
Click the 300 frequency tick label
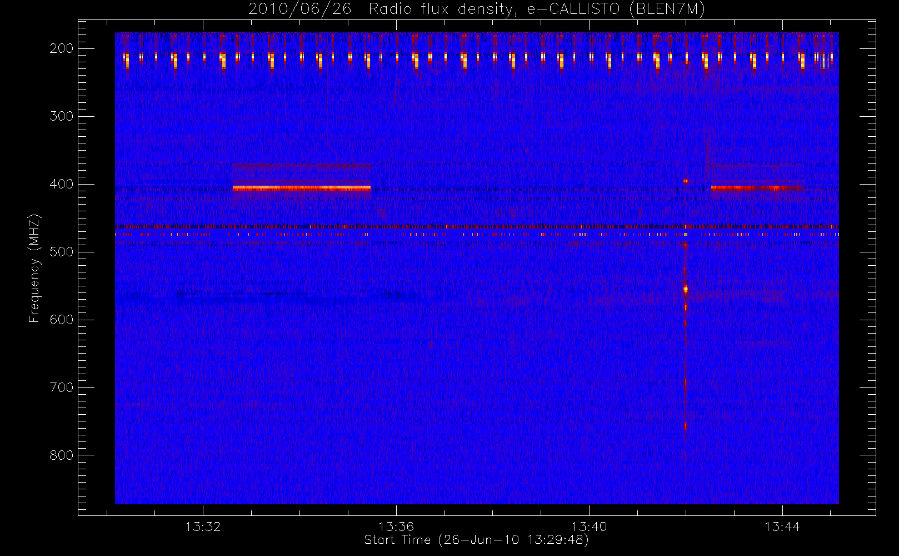pos(61,116)
